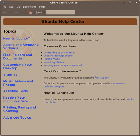Maximize the Ubuntu Help Center window
Viewport: 140px width, 136px height.
[130, 3]
